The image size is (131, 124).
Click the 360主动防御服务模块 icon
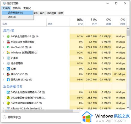click(x=8, y=103)
